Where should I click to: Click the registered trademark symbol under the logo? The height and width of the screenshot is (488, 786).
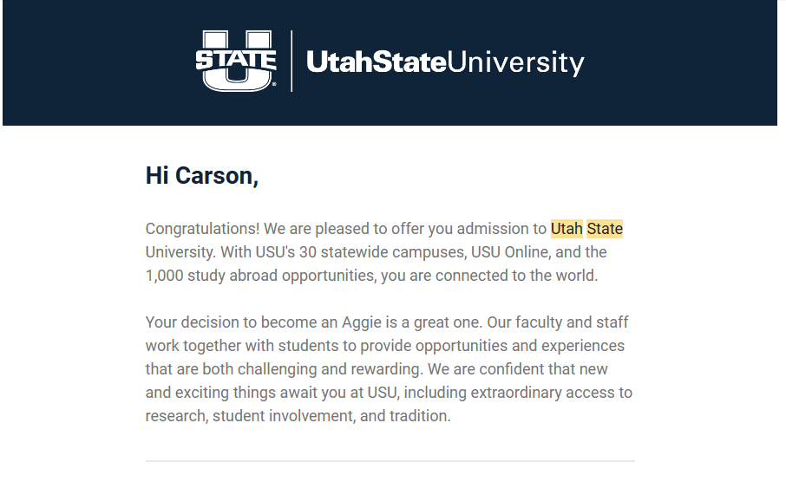pos(274,85)
